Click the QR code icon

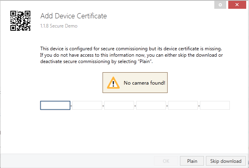pyautogui.click(x=20, y=21)
